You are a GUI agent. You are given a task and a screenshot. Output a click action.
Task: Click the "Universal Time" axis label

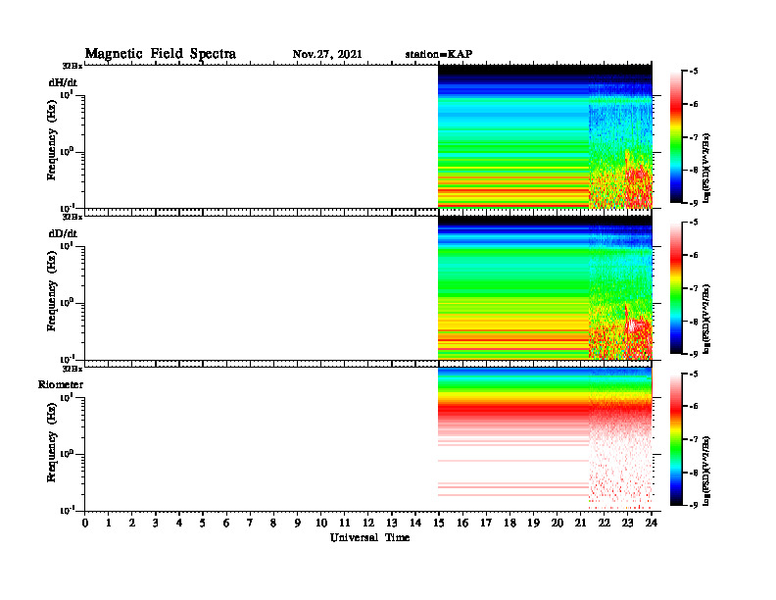[x=369, y=537]
